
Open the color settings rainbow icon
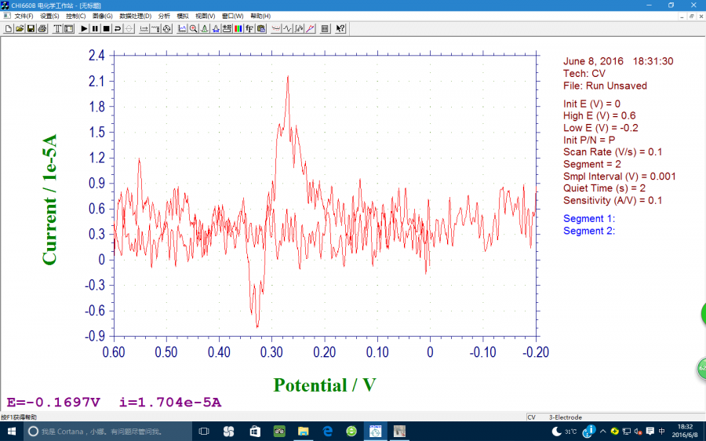(238, 29)
